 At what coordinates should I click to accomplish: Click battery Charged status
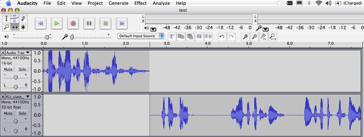point(348,3)
